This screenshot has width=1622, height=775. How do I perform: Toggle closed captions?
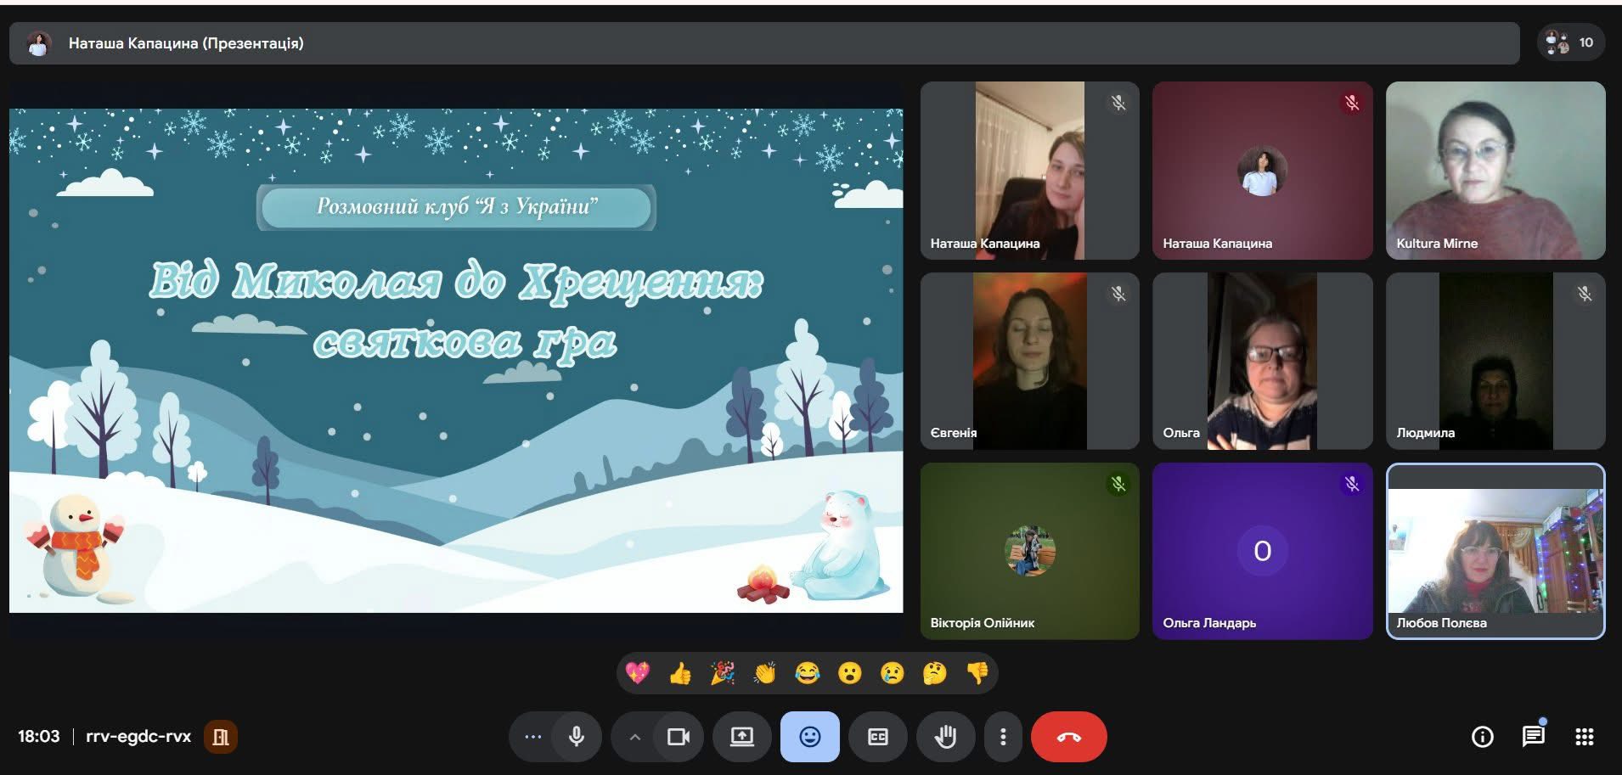[x=877, y=737]
